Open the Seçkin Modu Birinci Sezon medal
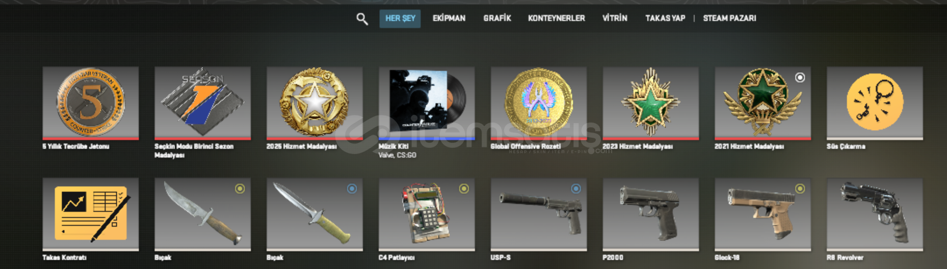Viewport: 947px width, 269px height. 202,103
